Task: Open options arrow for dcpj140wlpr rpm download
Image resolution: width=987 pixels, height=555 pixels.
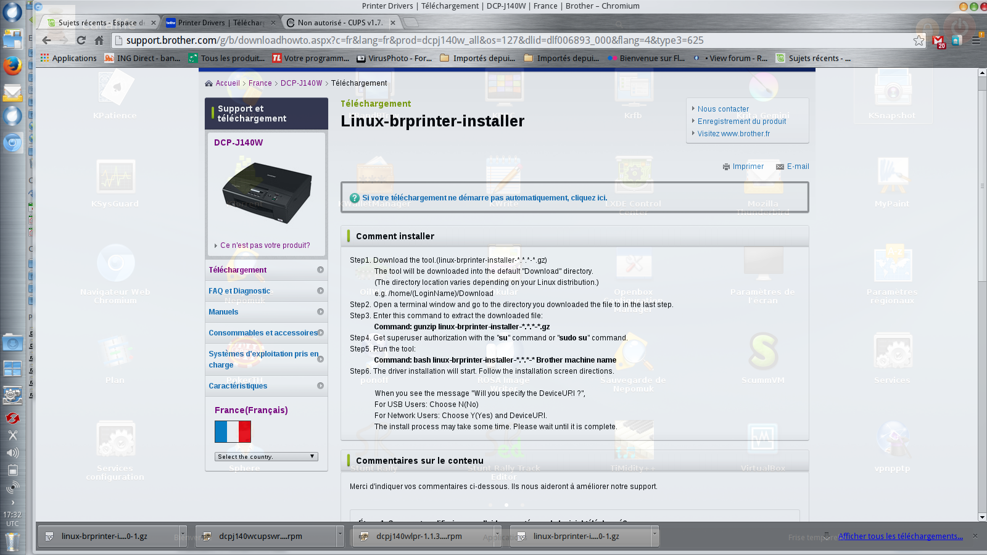Action: (497, 536)
